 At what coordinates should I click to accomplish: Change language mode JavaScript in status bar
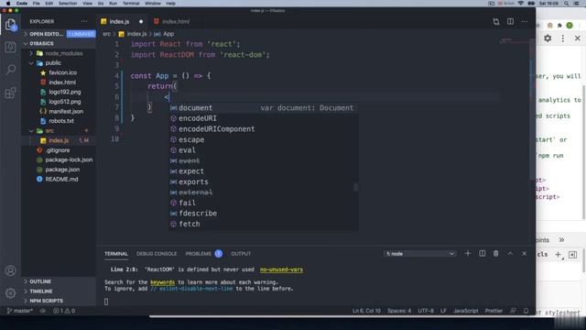(466, 311)
